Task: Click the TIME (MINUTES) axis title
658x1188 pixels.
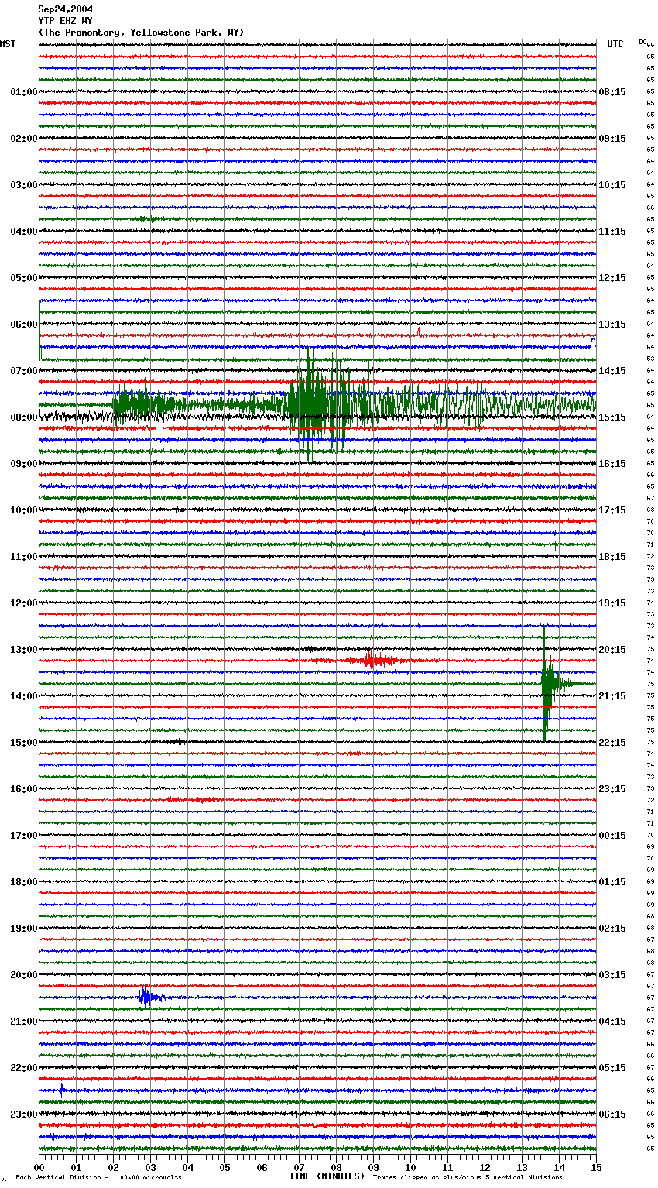Action: tap(327, 1176)
